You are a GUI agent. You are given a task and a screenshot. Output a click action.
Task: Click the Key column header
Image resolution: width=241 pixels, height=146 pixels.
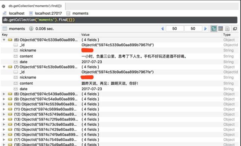point(5,35)
